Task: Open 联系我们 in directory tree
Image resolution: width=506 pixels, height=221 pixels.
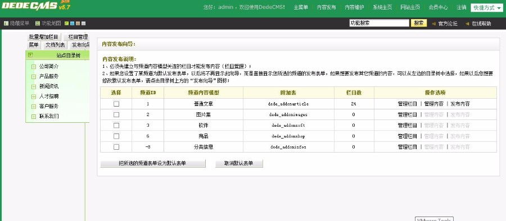Action: [49, 116]
